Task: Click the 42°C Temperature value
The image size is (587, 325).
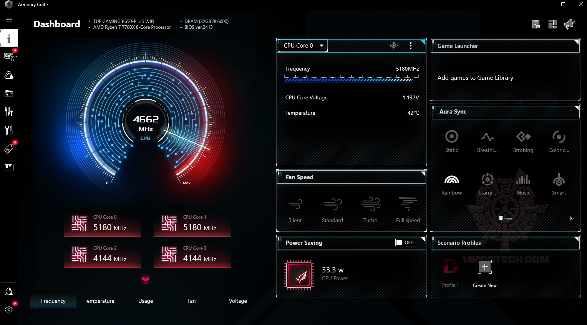Action: 413,113
